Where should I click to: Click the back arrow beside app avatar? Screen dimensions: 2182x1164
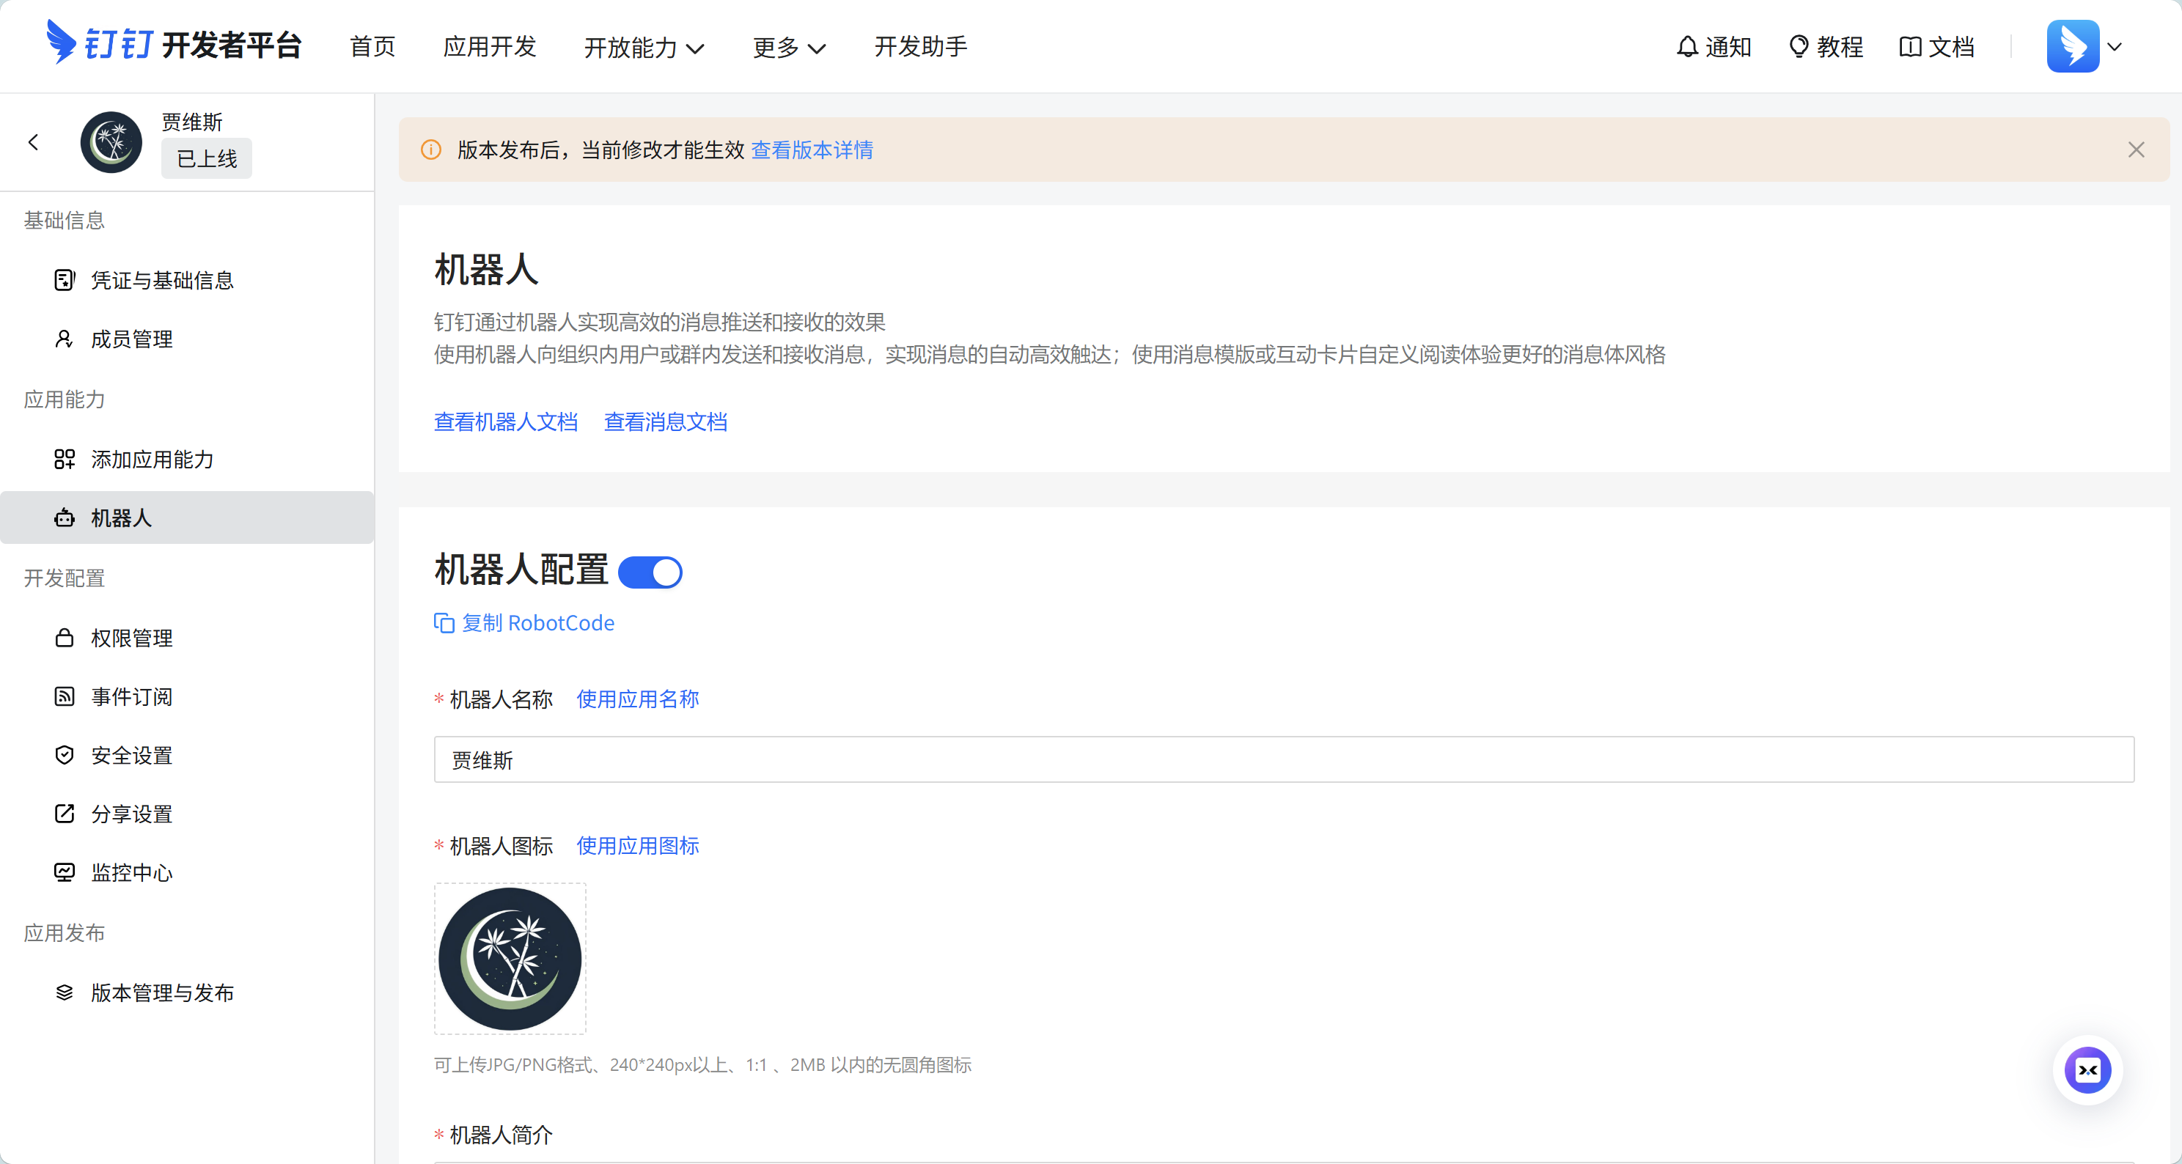(34, 142)
